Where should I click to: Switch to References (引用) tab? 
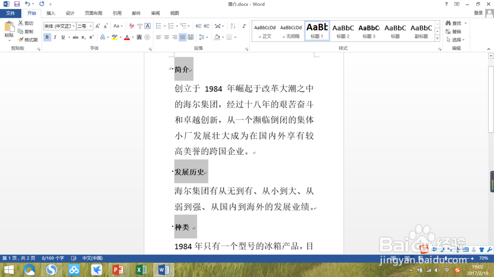coord(117,13)
